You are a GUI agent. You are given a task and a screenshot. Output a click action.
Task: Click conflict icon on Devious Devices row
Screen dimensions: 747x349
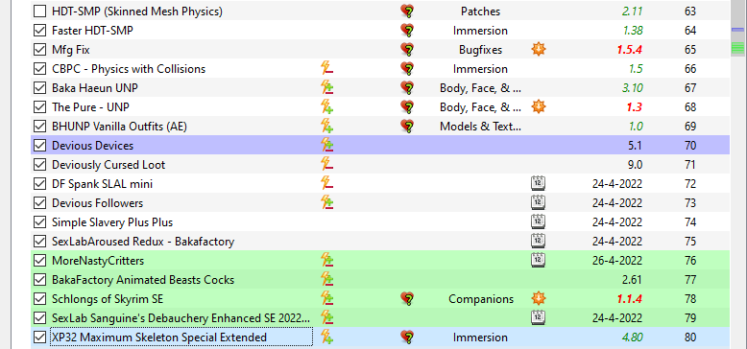click(x=326, y=145)
